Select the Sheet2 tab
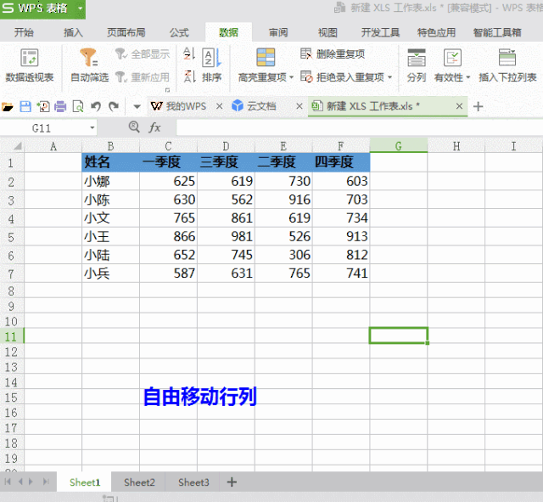Image resolution: width=543 pixels, height=502 pixels. coord(139,482)
